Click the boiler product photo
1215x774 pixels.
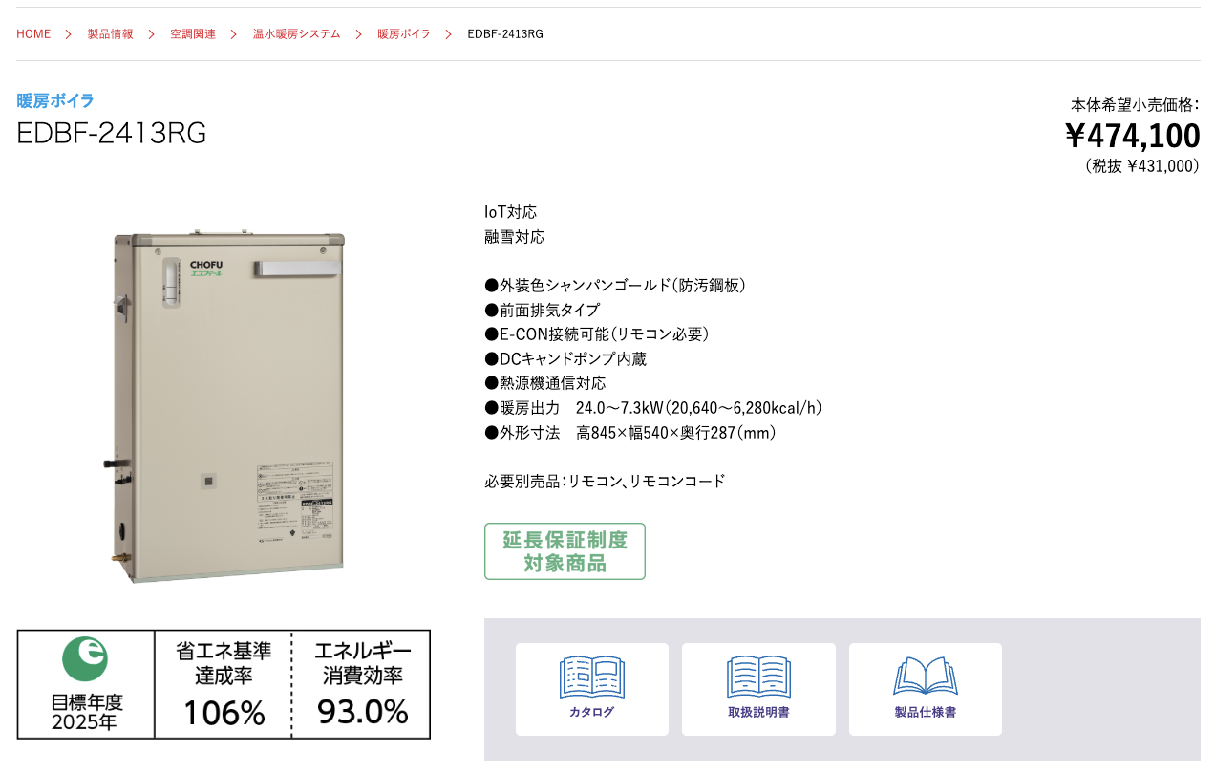tap(225, 406)
